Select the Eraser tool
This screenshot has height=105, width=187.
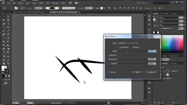8,34
